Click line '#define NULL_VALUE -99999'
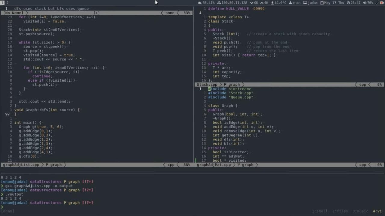Image resolution: width=385 pixels, height=216 pixels. tap(236, 9)
